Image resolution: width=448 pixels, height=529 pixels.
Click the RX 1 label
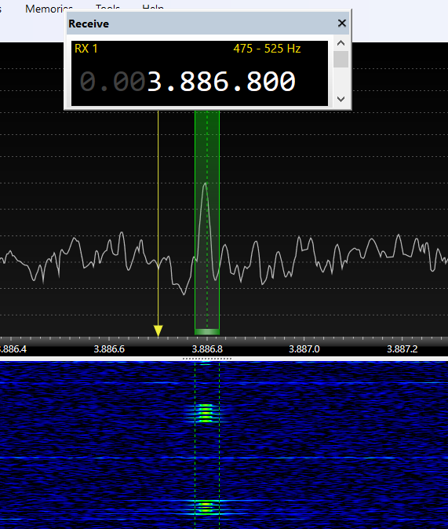(86, 49)
